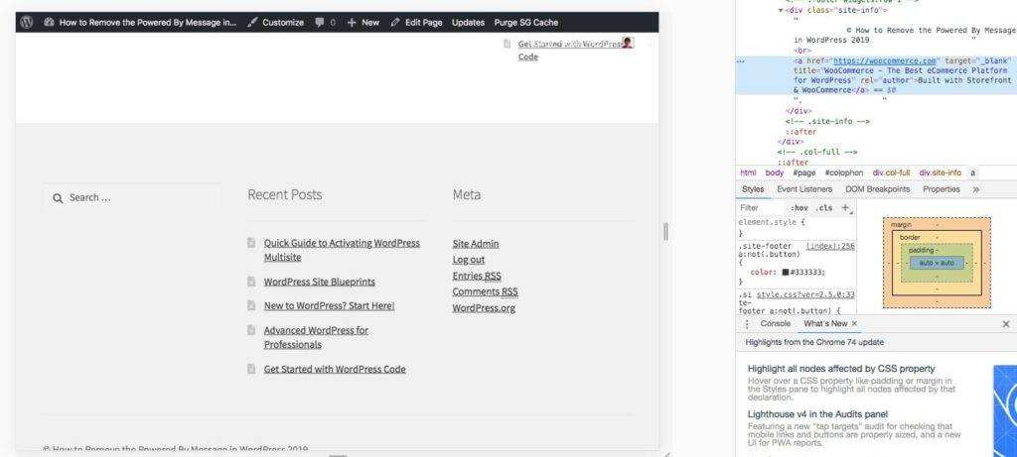
Task: Open Updates in admin bar
Action: pyautogui.click(x=469, y=22)
